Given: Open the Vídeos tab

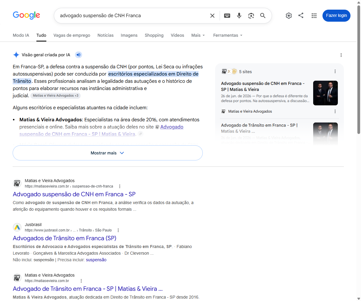Looking at the screenshot, I should pyautogui.click(x=177, y=35).
